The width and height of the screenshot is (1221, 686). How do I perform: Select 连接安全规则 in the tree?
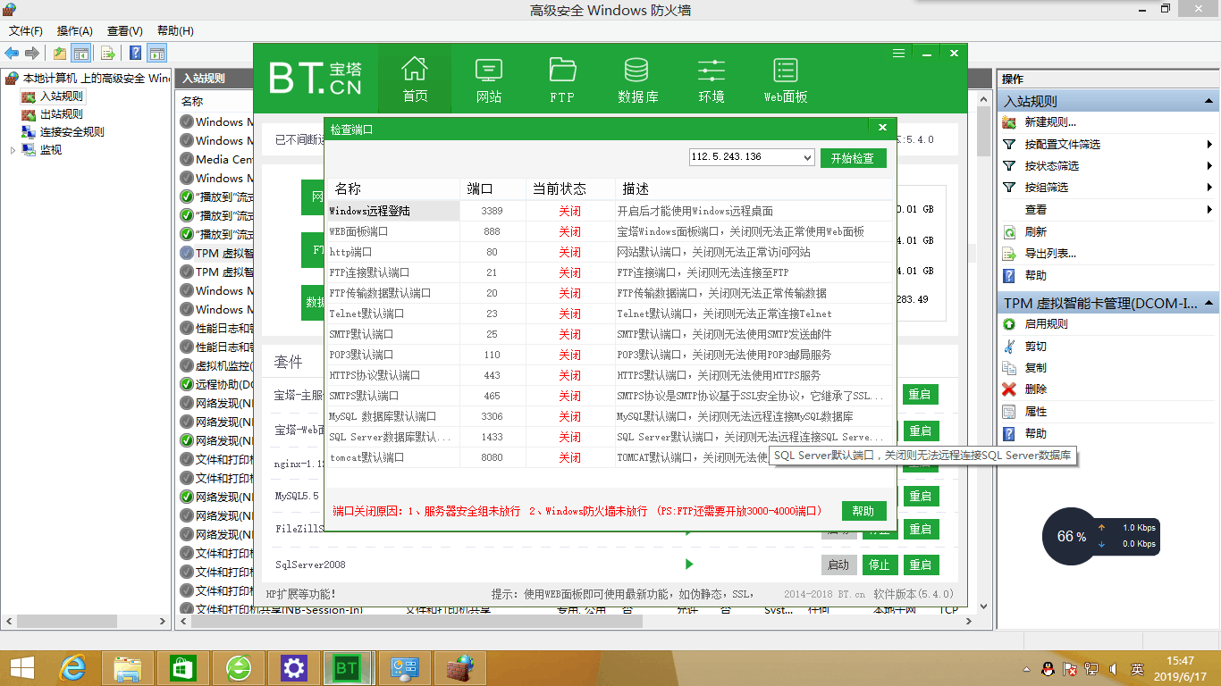click(72, 131)
